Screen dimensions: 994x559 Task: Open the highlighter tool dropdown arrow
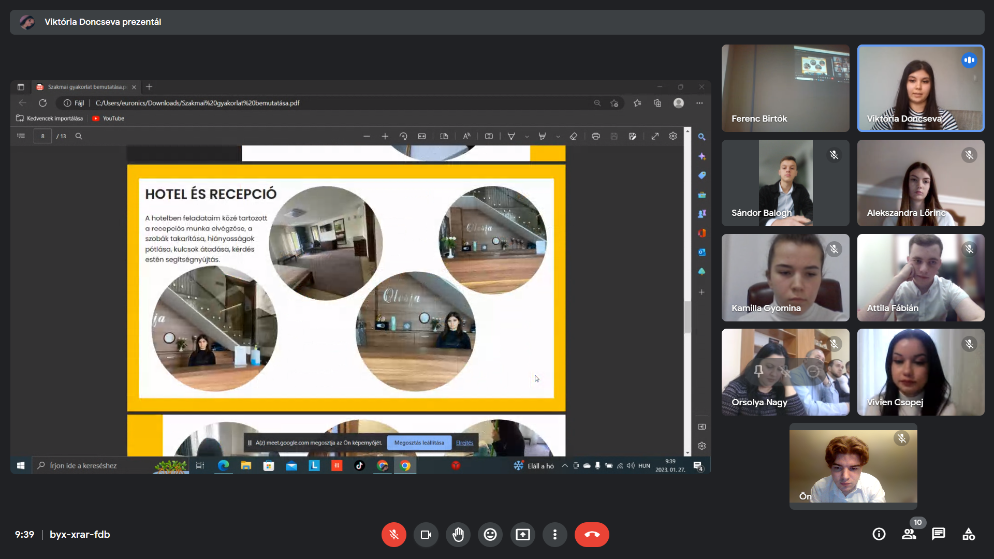[558, 137]
